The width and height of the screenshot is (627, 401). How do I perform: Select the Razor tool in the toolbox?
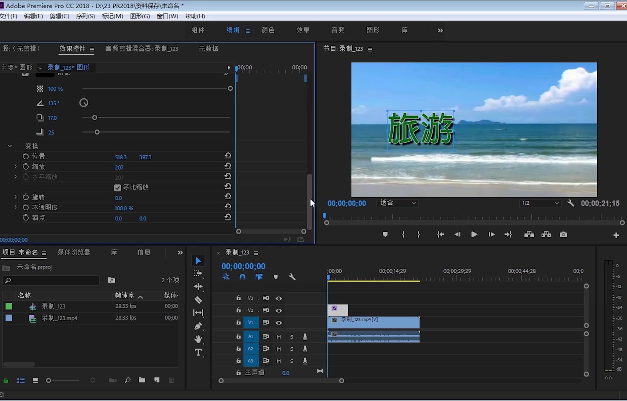tap(198, 300)
